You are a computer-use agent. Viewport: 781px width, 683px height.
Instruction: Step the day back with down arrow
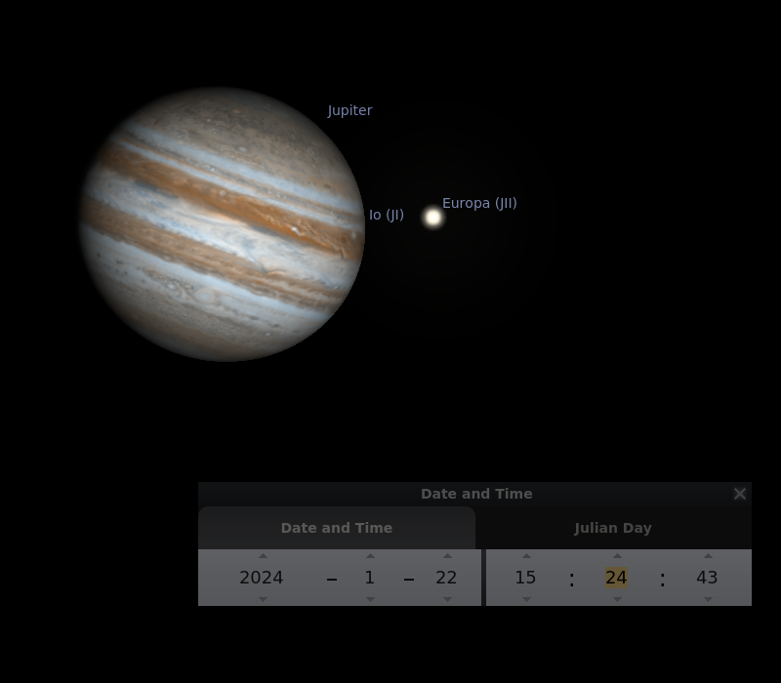coord(447,599)
